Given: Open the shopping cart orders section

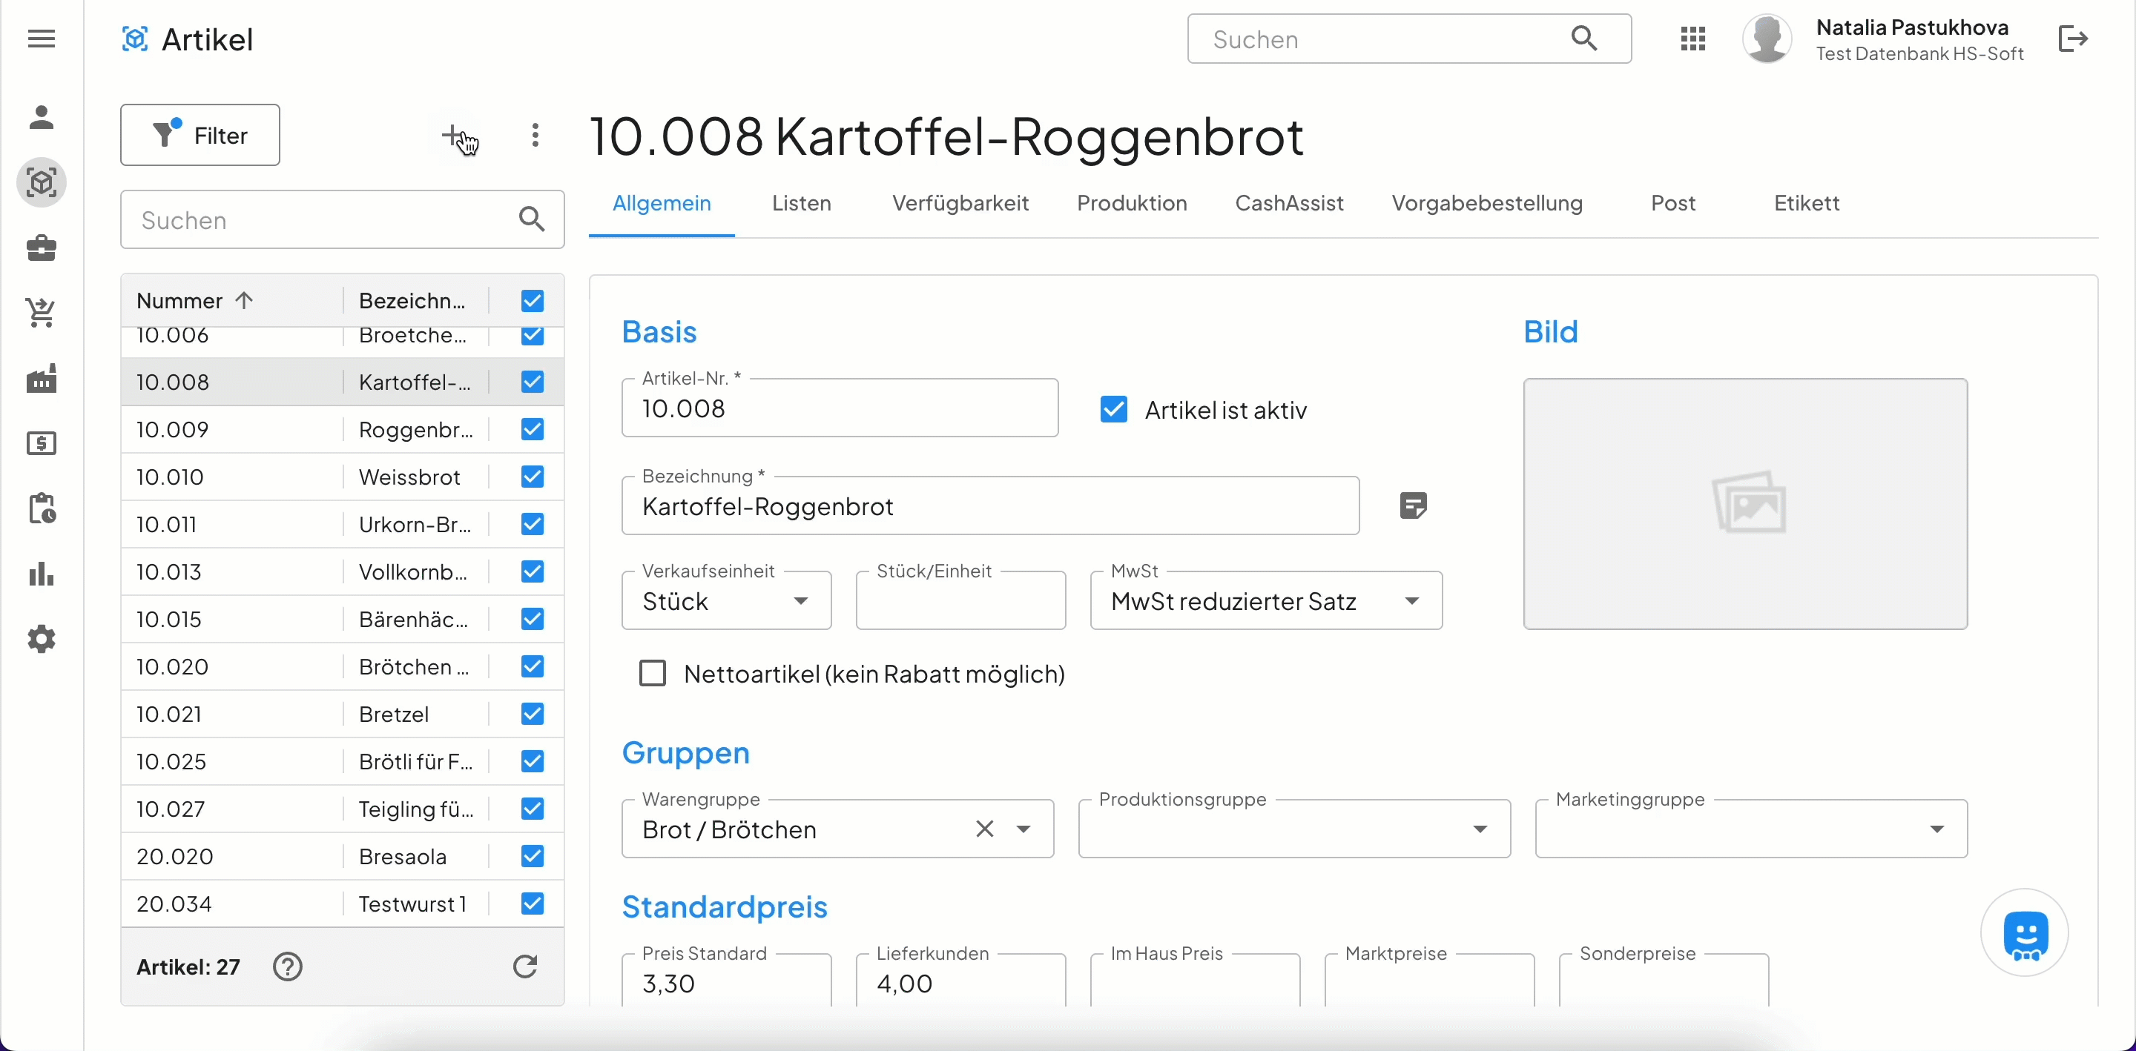Looking at the screenshot, I should (x=41, y=313).
